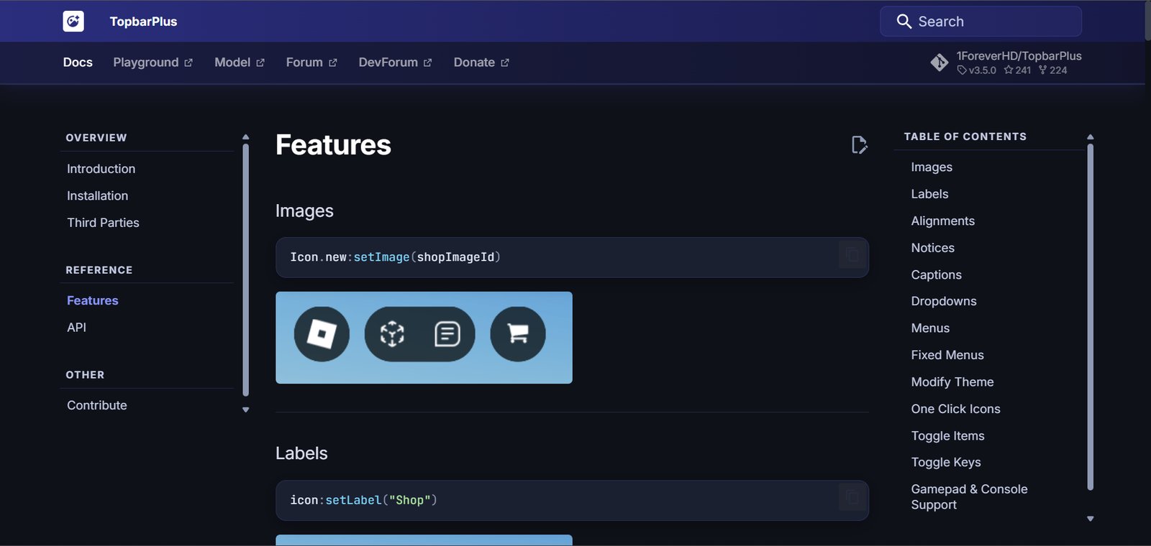Screen dimensions: 1151x546
Task: Open the edit this page icon
Action: [x=859, y=145]
